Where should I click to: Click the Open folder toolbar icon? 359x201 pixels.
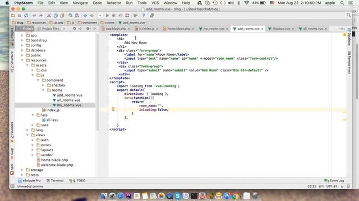tap(13, 16)
